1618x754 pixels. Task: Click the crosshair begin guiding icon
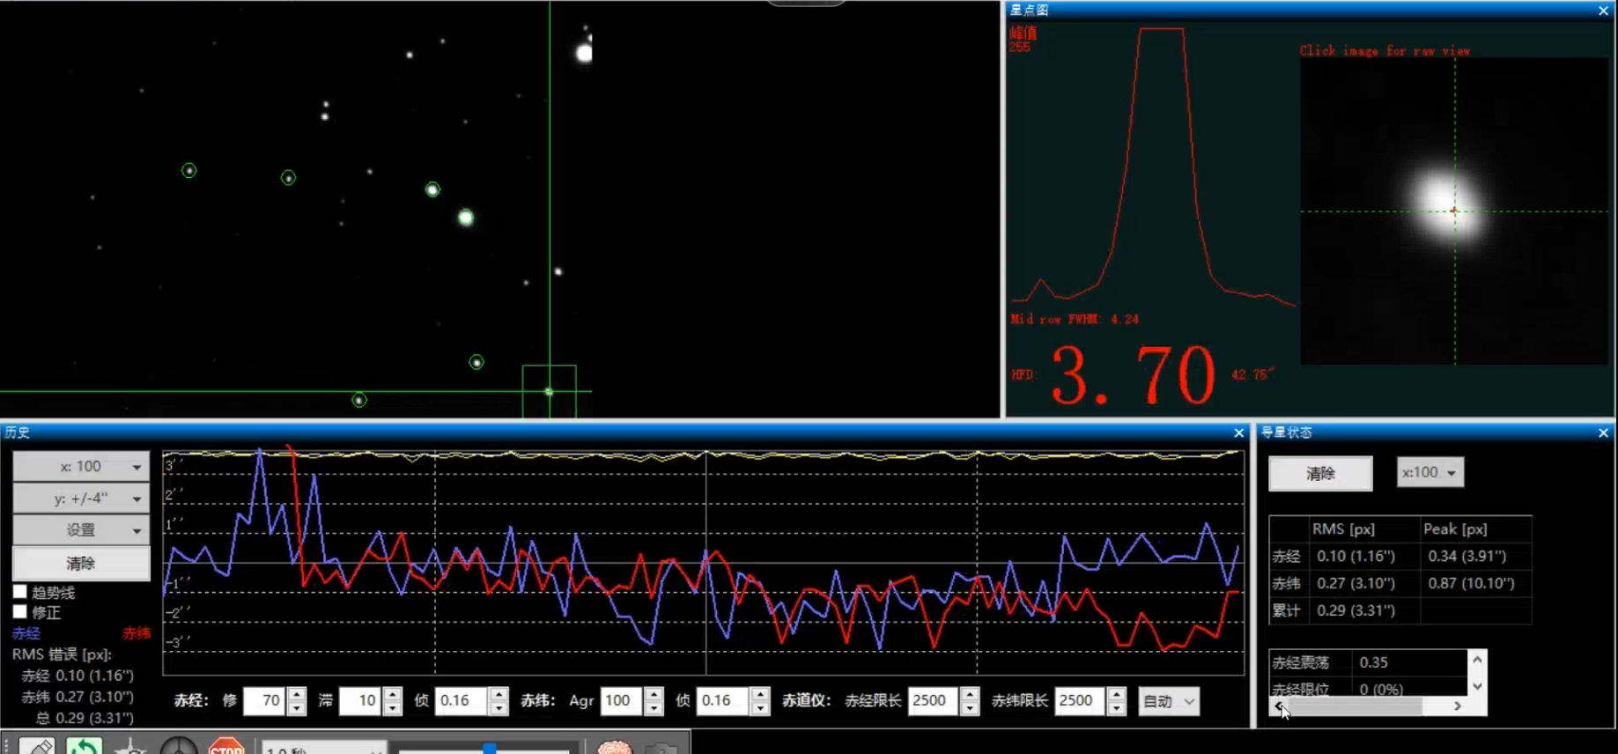179,747
